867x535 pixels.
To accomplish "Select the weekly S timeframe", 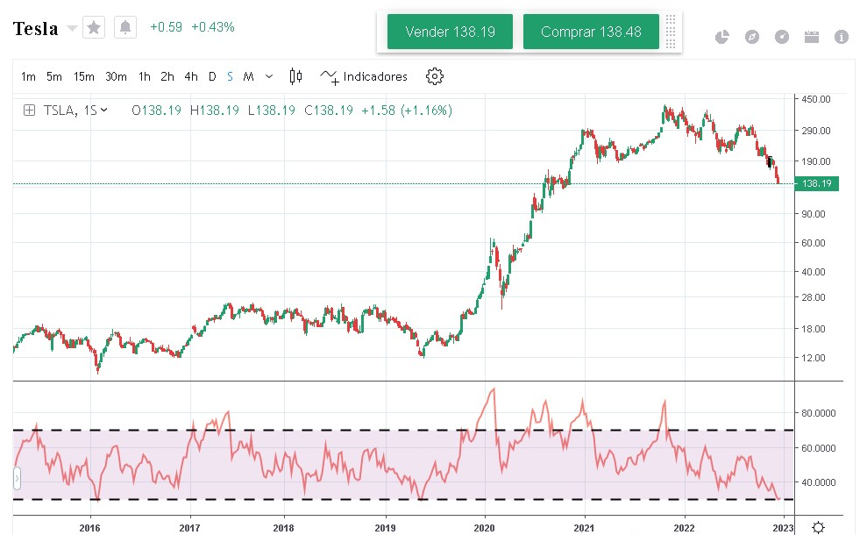I will (x=230, y=76).
